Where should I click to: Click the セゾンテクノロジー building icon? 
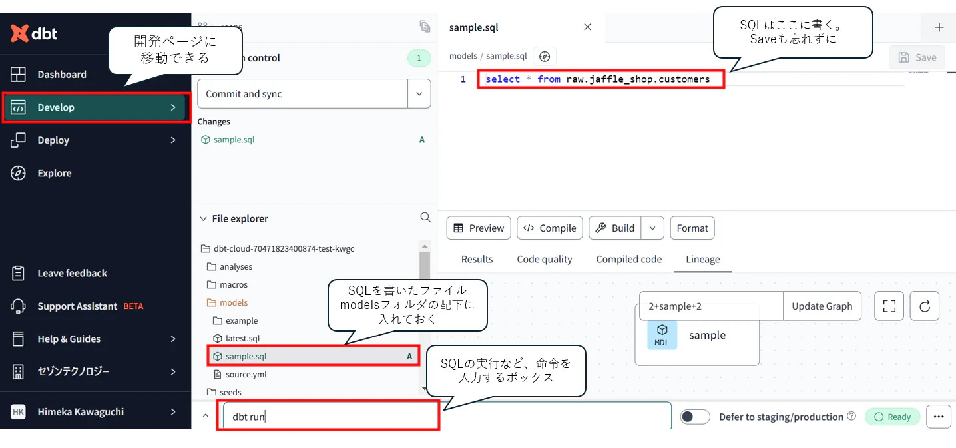point(18,371)
